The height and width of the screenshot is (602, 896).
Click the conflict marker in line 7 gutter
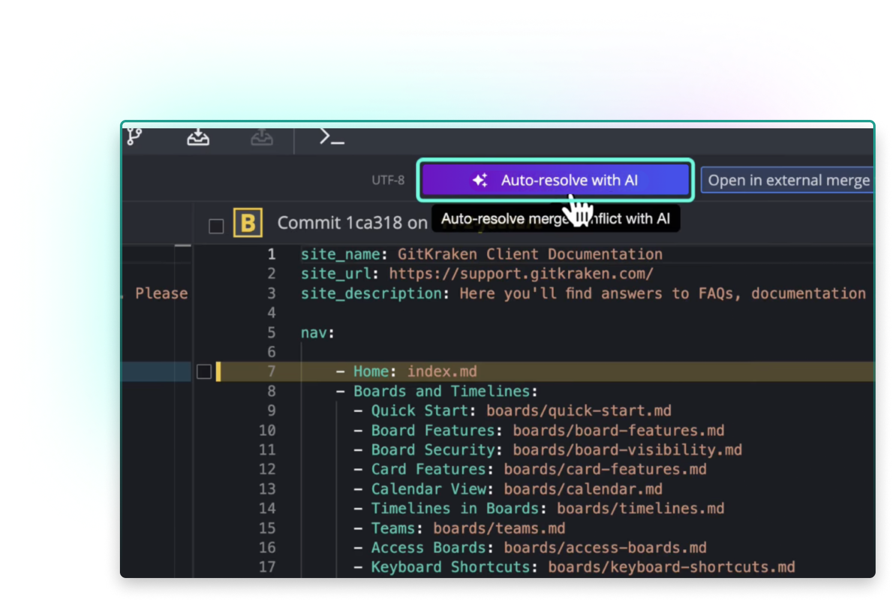coord(220,372)
